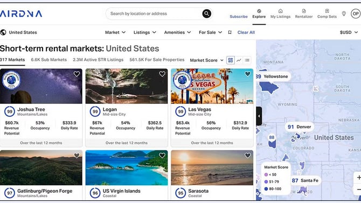Click the Subscribe link
This screenshot has width=361, height=203.
coord(239,17)
